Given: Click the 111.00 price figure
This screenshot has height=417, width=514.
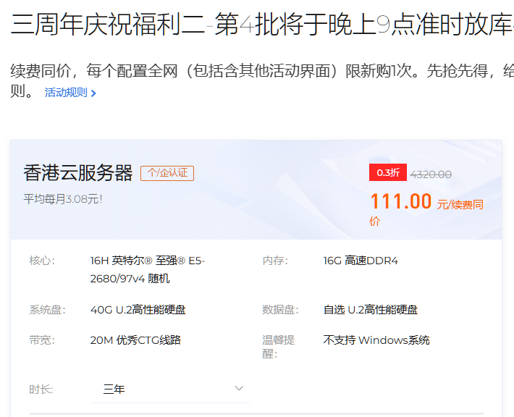Looking at the screenshot, I should click(x=401, y=201).
